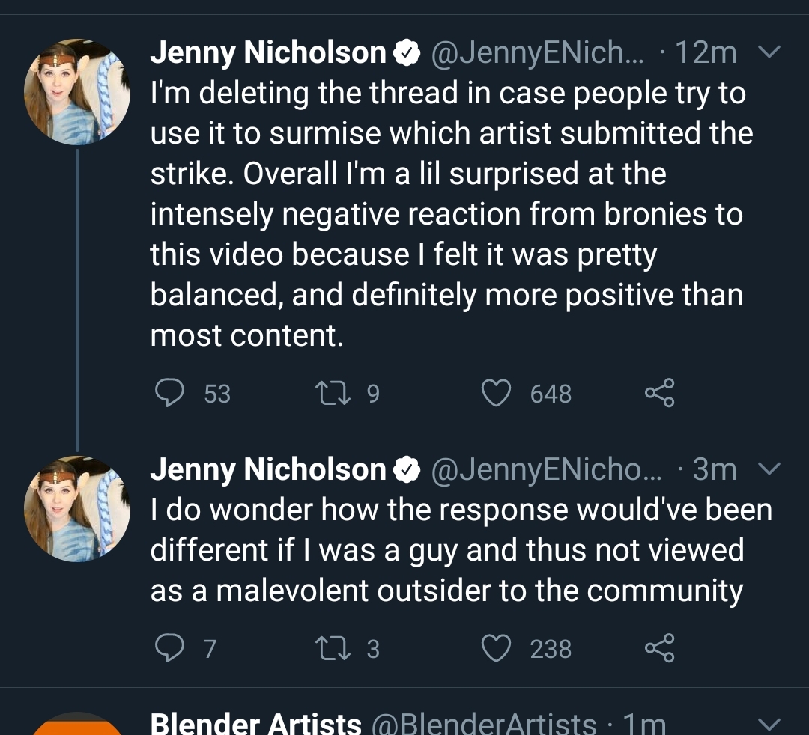Click the Blender Artists account name

(255, 722)
